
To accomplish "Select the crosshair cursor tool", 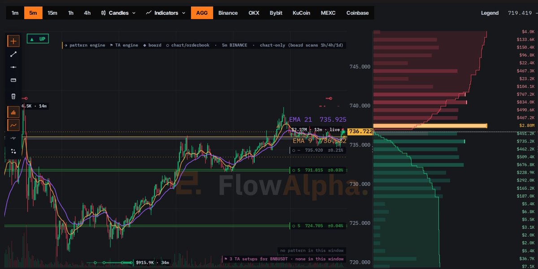I will (13, 41).
